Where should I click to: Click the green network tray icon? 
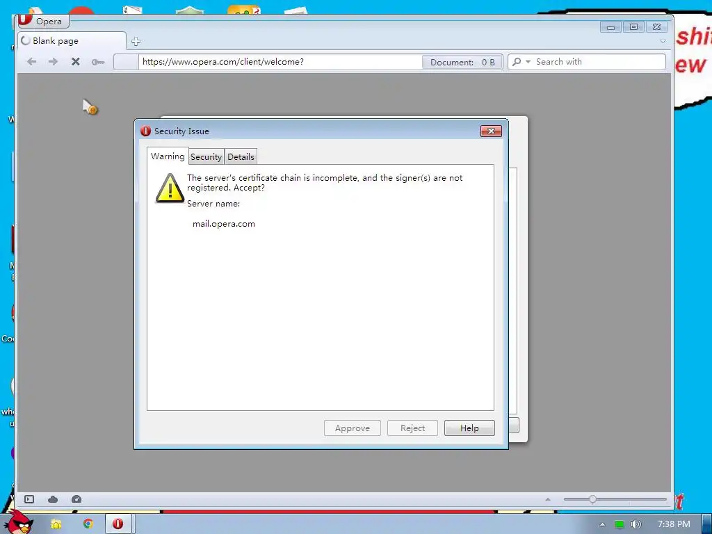[x=620, y=524]
